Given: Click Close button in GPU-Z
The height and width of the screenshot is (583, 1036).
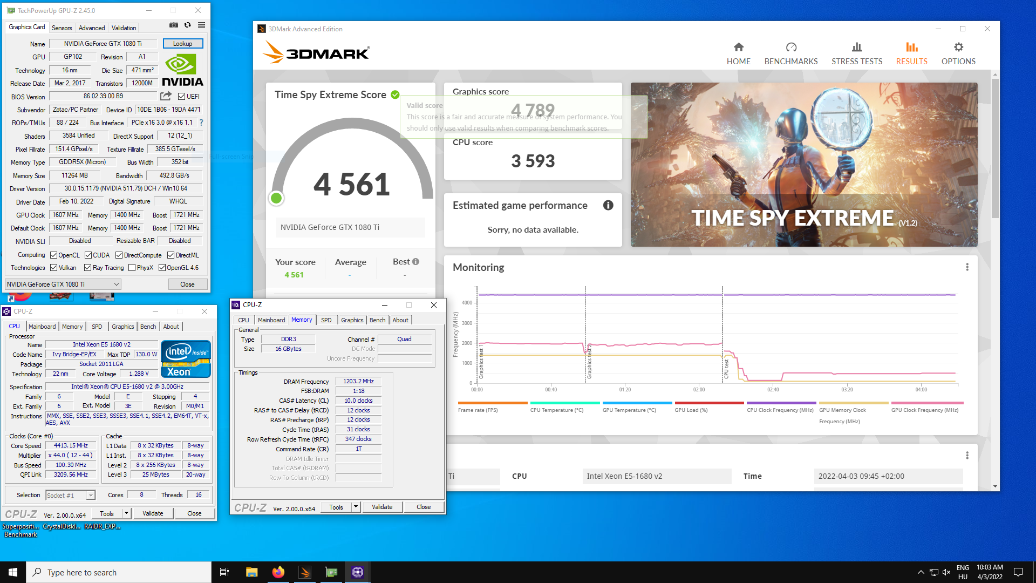Looking at the screenshot, I should pyautogui.click(x=187, y=284).
